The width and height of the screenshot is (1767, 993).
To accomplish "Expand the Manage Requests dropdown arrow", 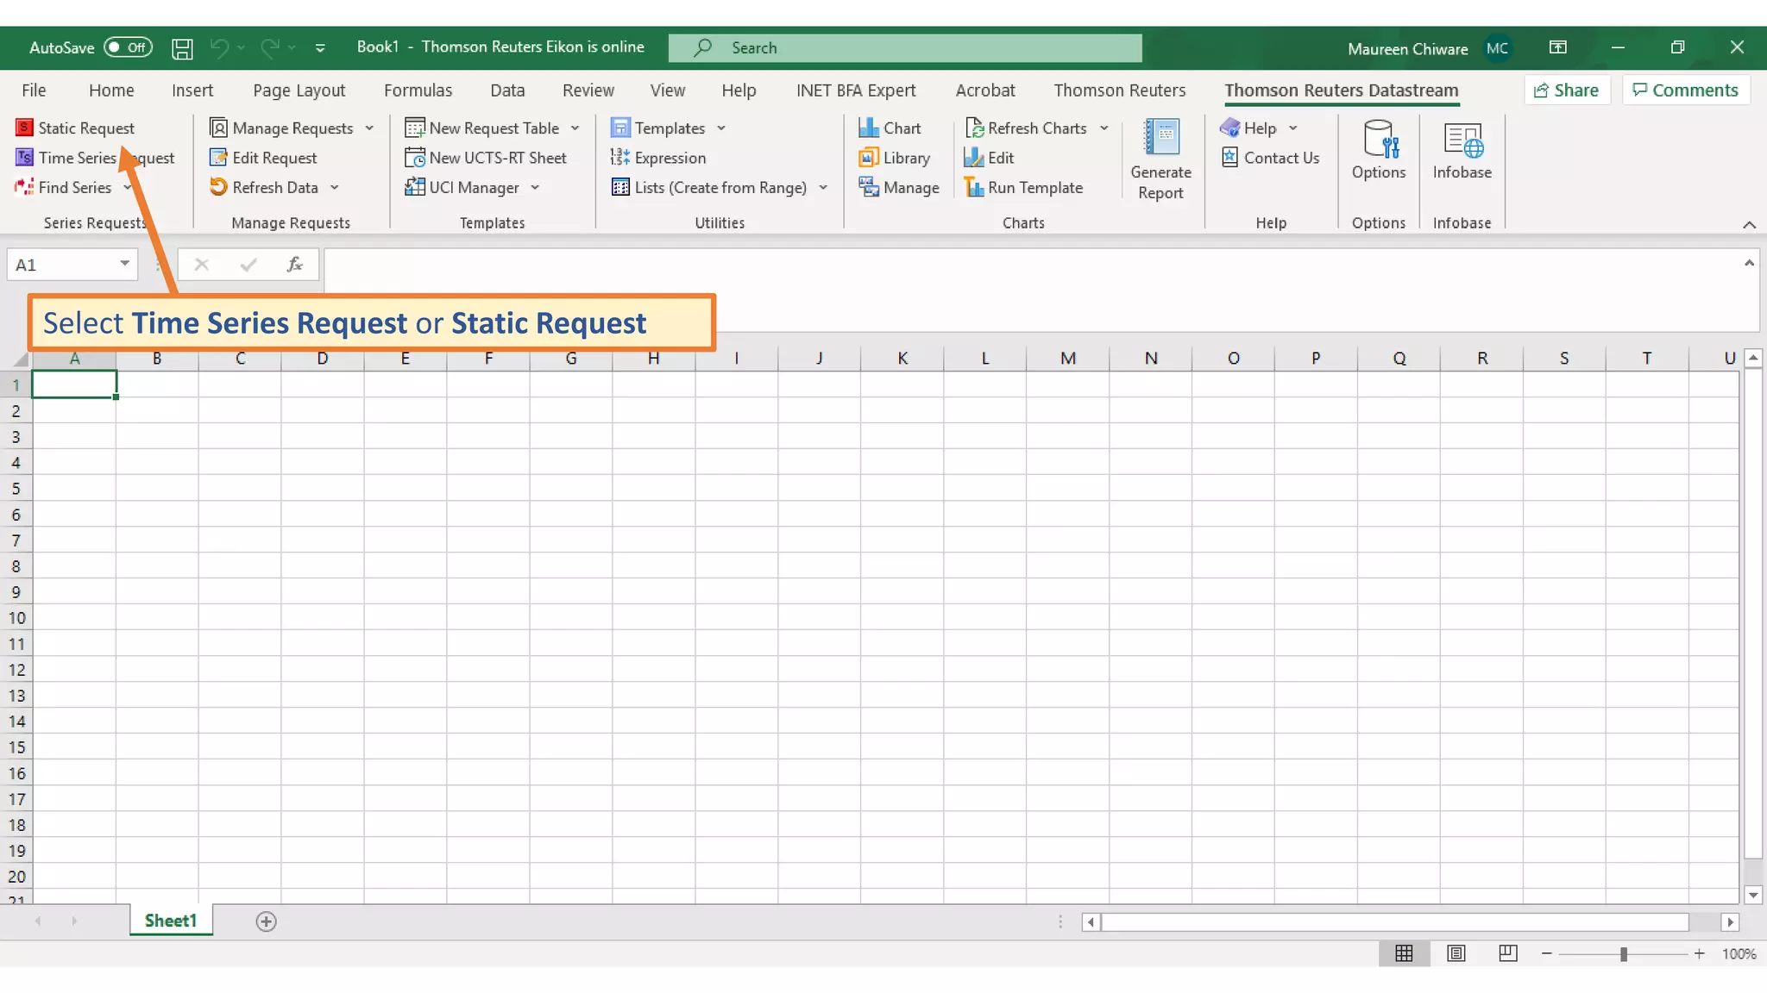I will point(370,128).
